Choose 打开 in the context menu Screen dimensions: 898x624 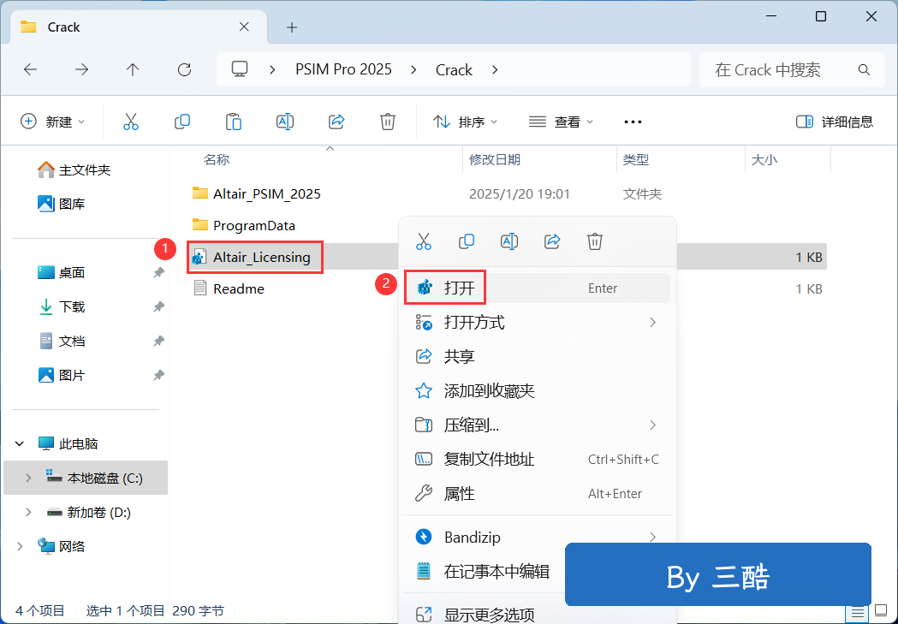tap(537, 288)
